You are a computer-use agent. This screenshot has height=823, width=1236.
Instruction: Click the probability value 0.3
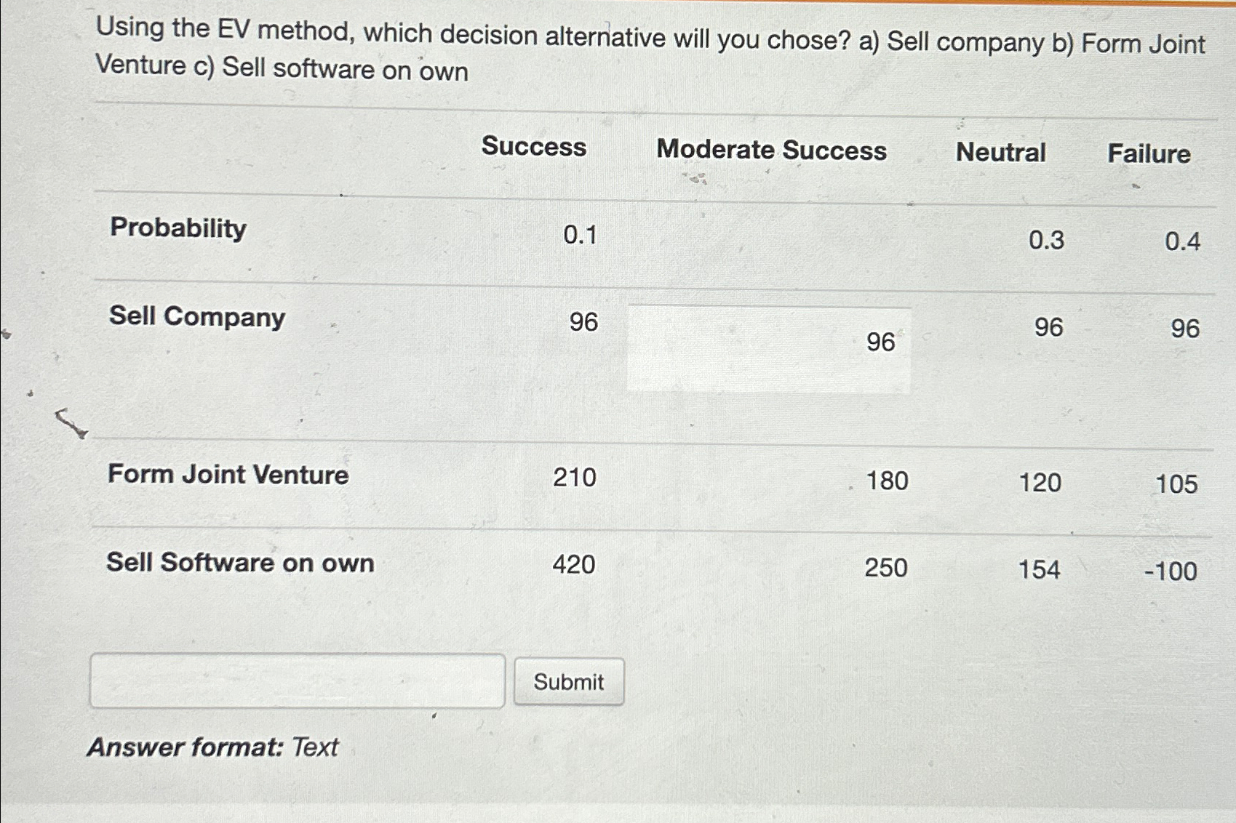point(1044,241)
